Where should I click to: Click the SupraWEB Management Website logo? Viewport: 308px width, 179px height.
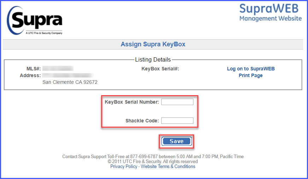(x=271, y=13)
